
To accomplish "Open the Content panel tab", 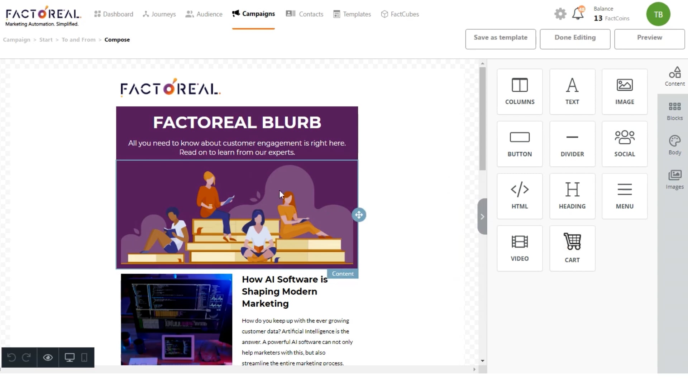I will pos(675,76).
